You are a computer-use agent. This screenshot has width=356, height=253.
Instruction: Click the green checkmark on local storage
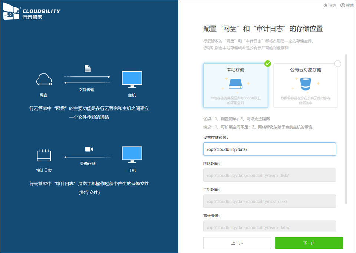click(268, 64)
